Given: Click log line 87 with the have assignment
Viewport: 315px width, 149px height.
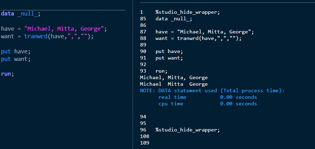Looking at the screenshot, I should pos(205,32).
